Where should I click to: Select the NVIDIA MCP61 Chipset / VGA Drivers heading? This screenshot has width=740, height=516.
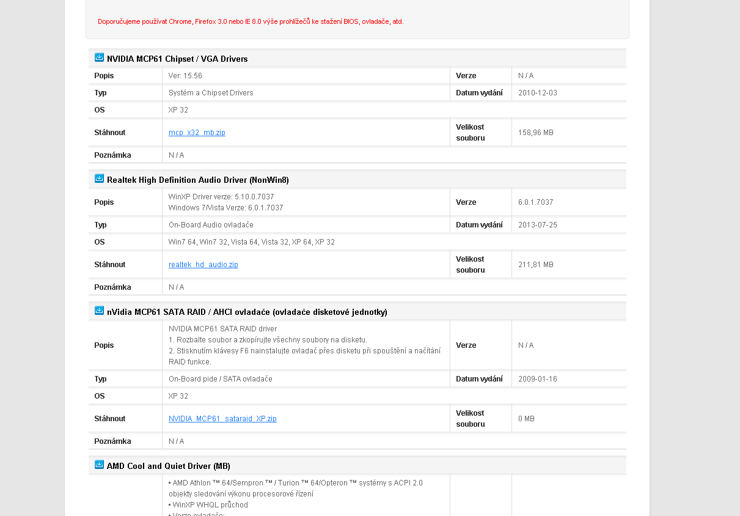[177, 59]
